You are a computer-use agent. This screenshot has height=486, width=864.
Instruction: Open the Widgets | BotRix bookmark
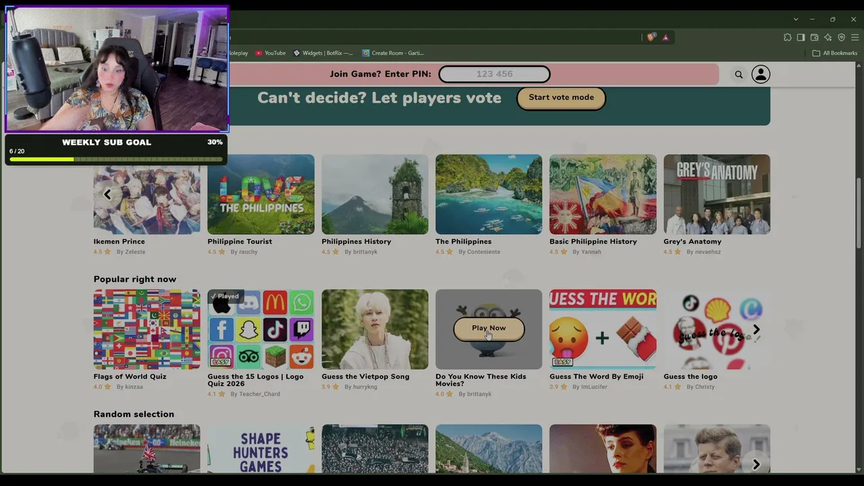[323, 53]
